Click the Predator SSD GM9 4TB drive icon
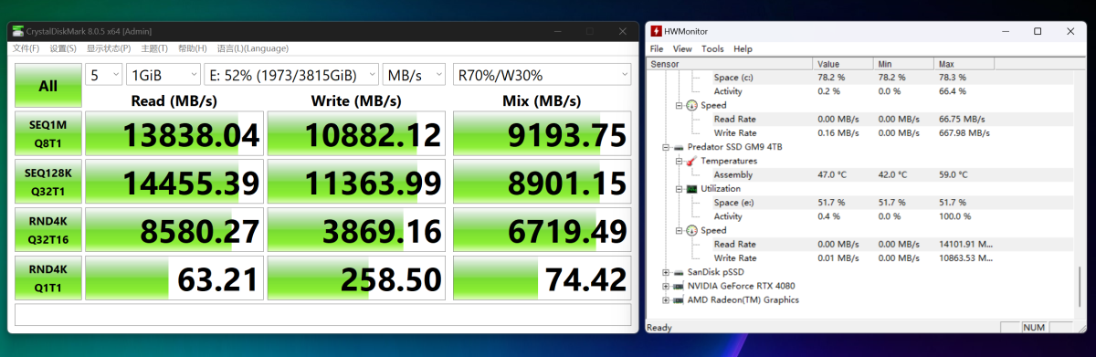 [x=679, y=147]
